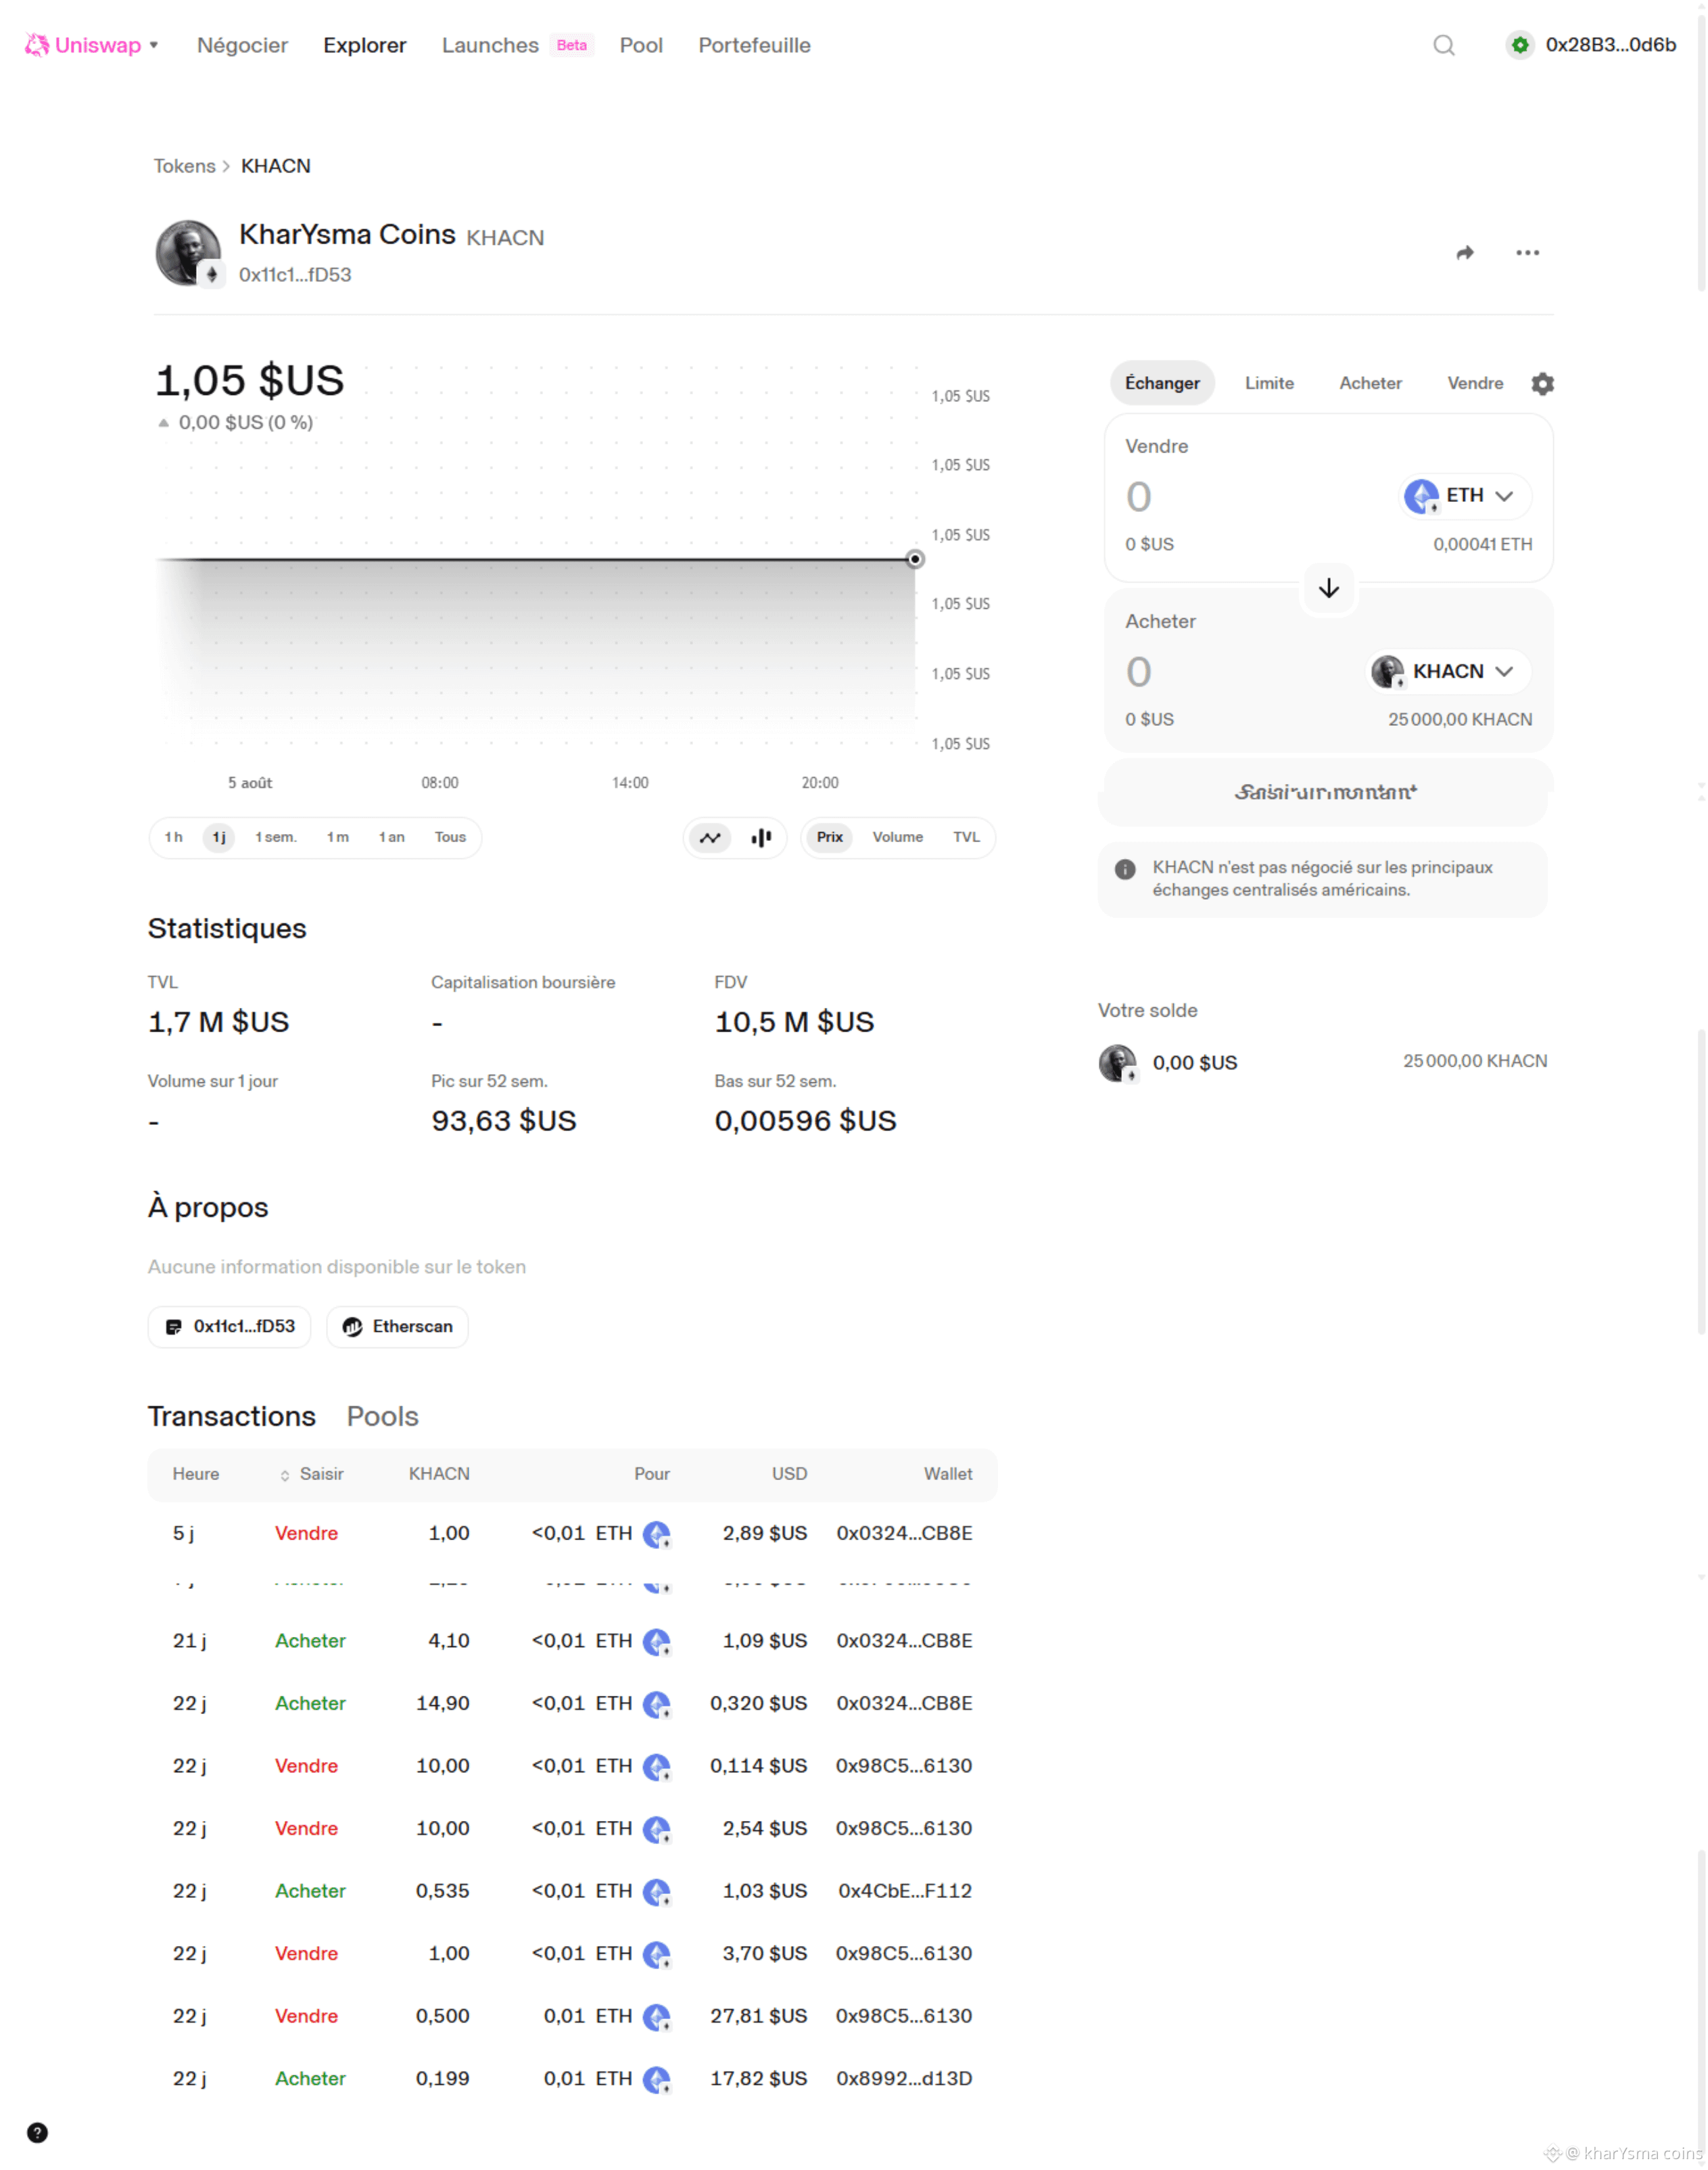Show the TVL chart type
Screen dimensions: 1708x2170
[966, 837]
